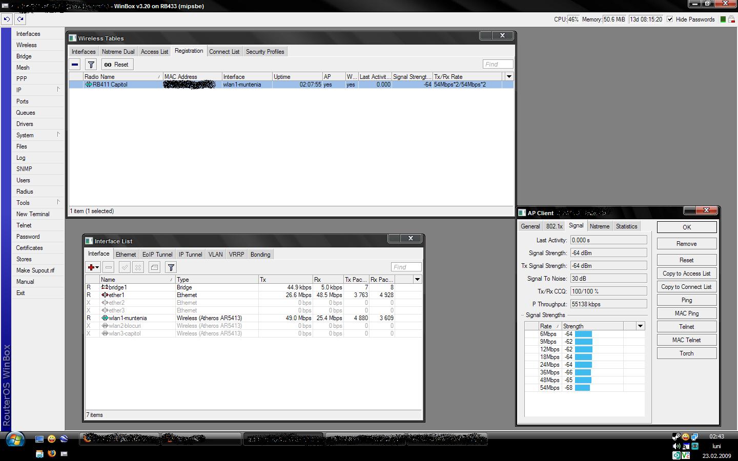
Task: Click the P Throughput field in AP Client
Action: coord(609,304)
